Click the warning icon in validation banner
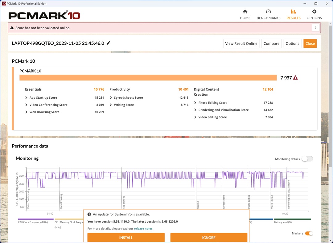The width and height of the screenshot is (333, 243). 12,28
